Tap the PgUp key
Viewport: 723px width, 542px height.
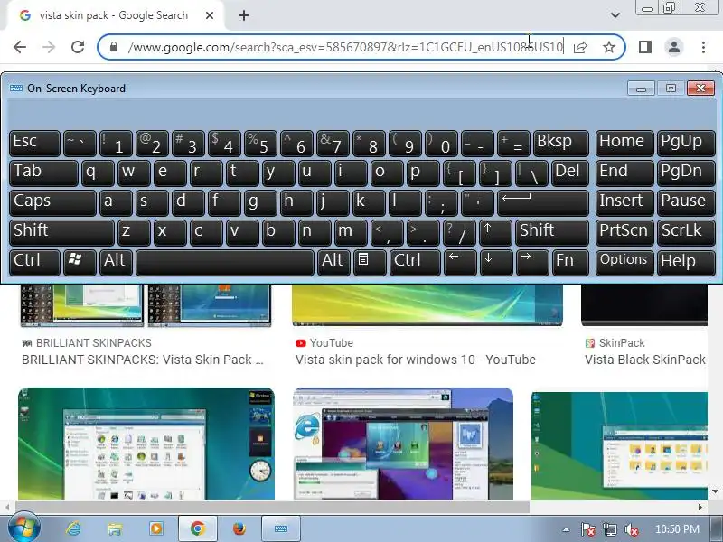(686, 144)
